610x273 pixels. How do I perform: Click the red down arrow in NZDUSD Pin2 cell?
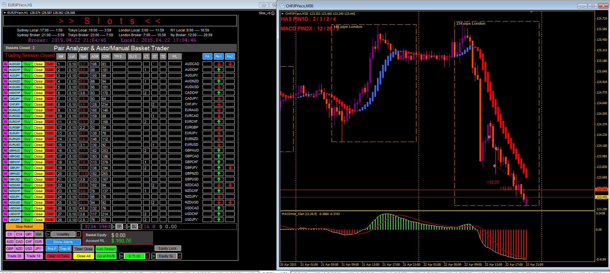[x=230, y=203]
